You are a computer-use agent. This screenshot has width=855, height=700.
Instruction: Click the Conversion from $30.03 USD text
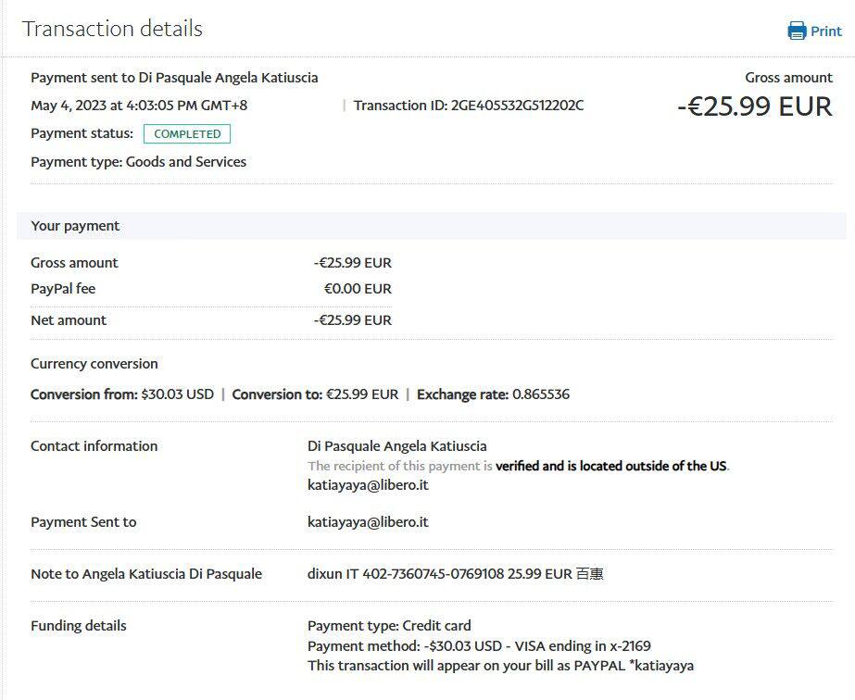point(122,394)
